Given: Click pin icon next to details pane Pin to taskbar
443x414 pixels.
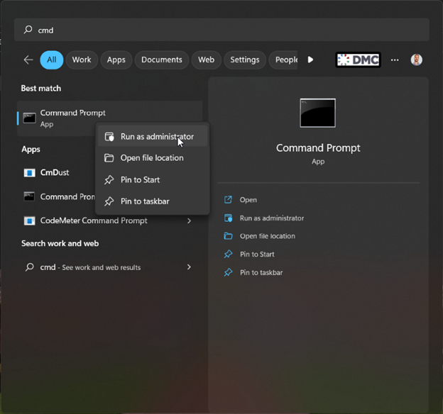Looking at the screenshot, I should point(228,272).
